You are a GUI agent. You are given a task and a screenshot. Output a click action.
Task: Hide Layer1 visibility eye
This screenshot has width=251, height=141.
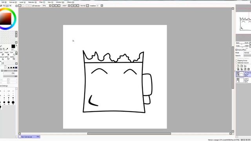[238, 79]
